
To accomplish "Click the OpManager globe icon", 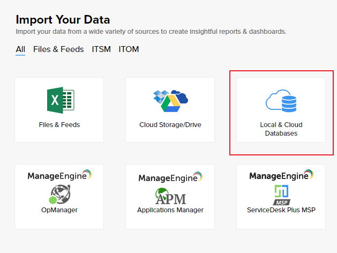I will (x=59, y=194).
